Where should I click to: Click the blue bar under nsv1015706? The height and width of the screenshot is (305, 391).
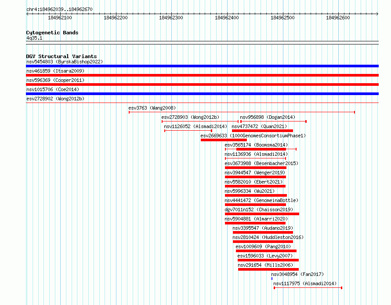point(202,94)
